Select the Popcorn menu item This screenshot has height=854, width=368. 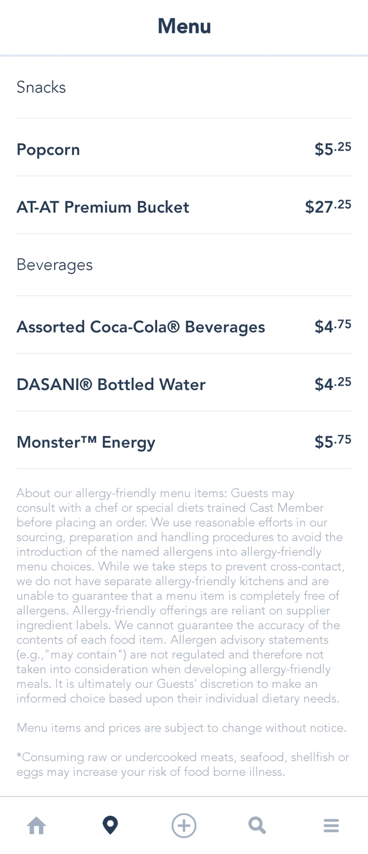point(48,150)
